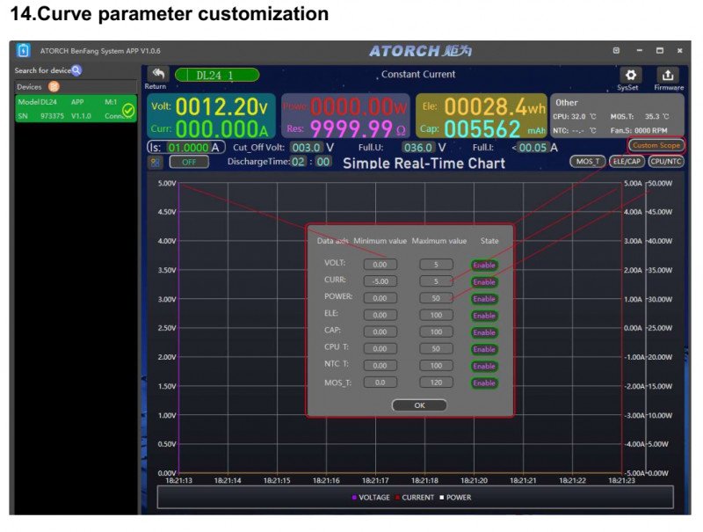The image size is (703, 532).
Task: Select the DL24_1 device tab
Action: point(217,76)
